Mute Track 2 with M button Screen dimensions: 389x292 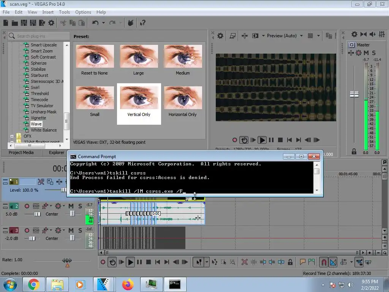[71, 206]
